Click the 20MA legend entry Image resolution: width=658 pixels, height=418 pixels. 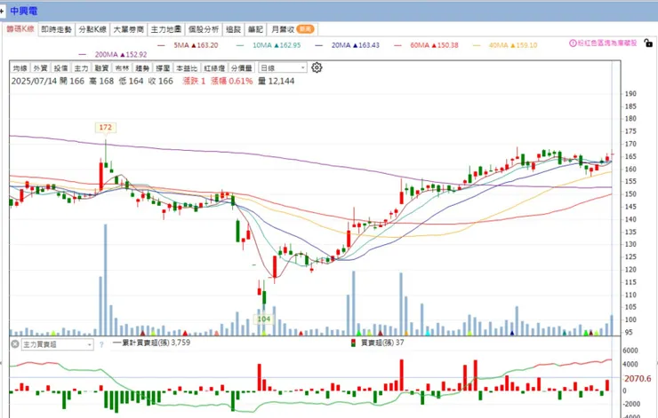pyautogui.click(x=348, y=45)
